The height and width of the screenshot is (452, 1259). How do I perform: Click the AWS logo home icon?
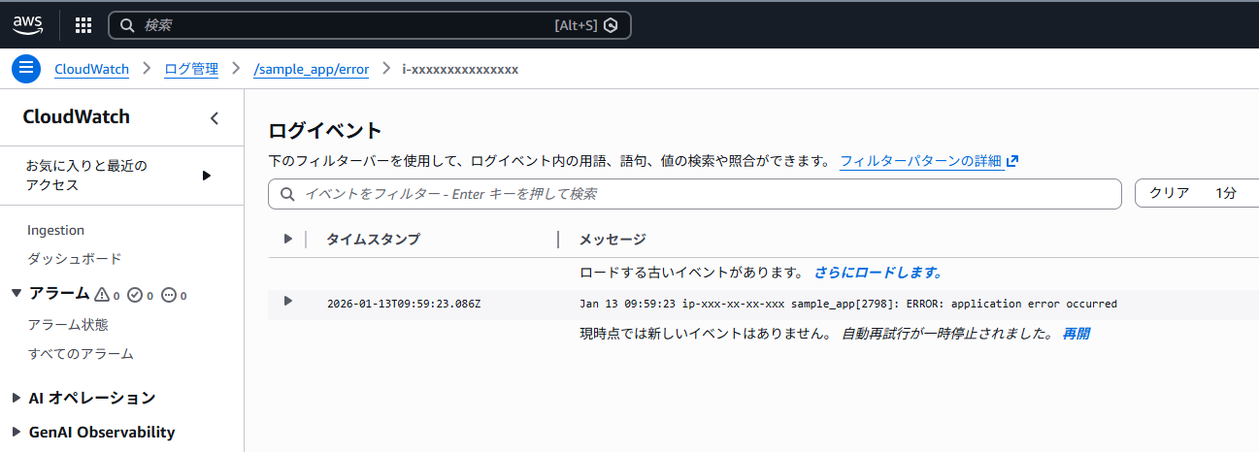[28, 25]
